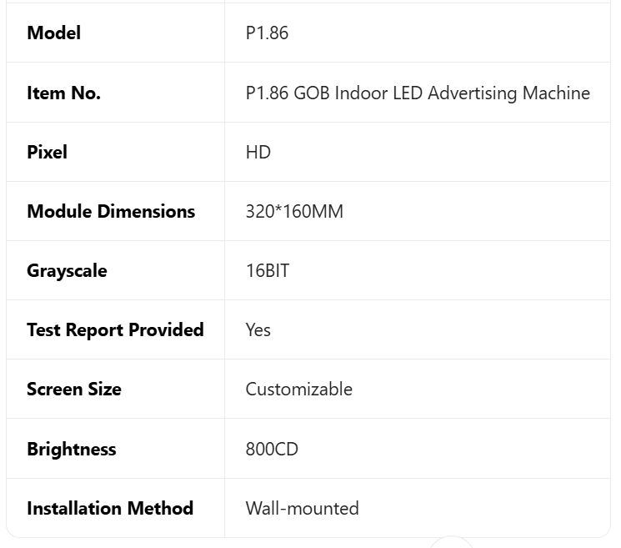
Task: Click the Item No. label
Action: coord(63,93)
